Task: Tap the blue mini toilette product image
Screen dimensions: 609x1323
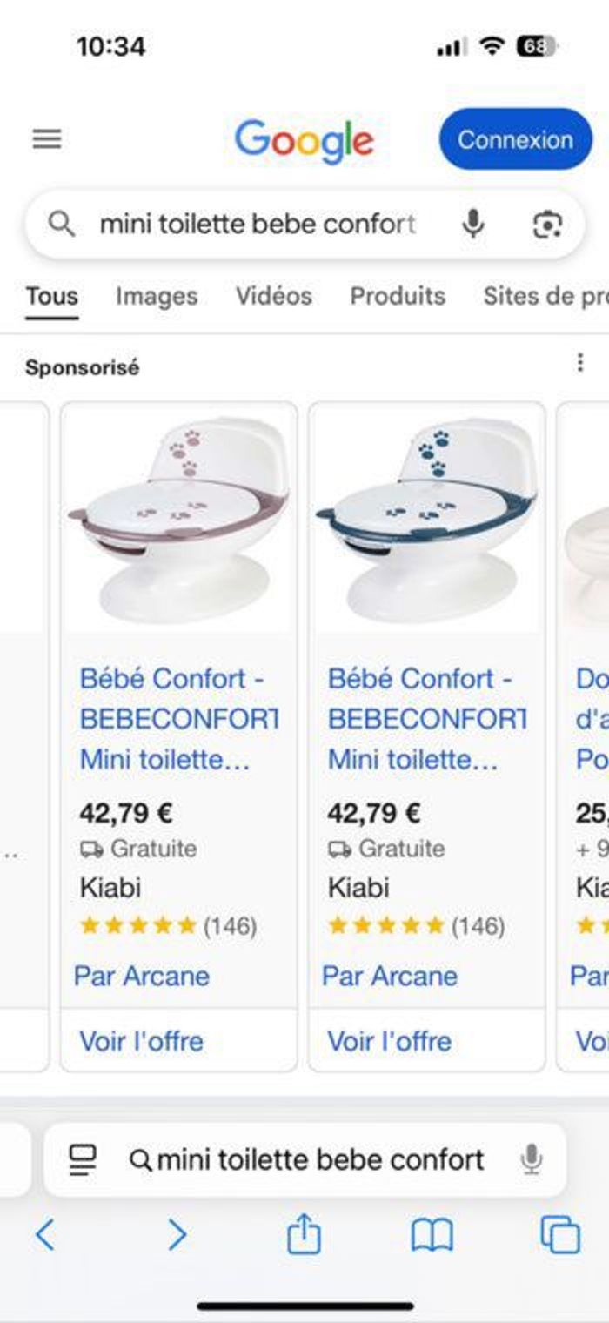Action: coord(426,519)
